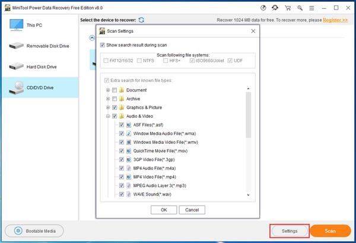The width and height of the screenshot is (356, 243).
Task: Expand the Document tree node
Action: pyautogui.click(x=108, y=90)
